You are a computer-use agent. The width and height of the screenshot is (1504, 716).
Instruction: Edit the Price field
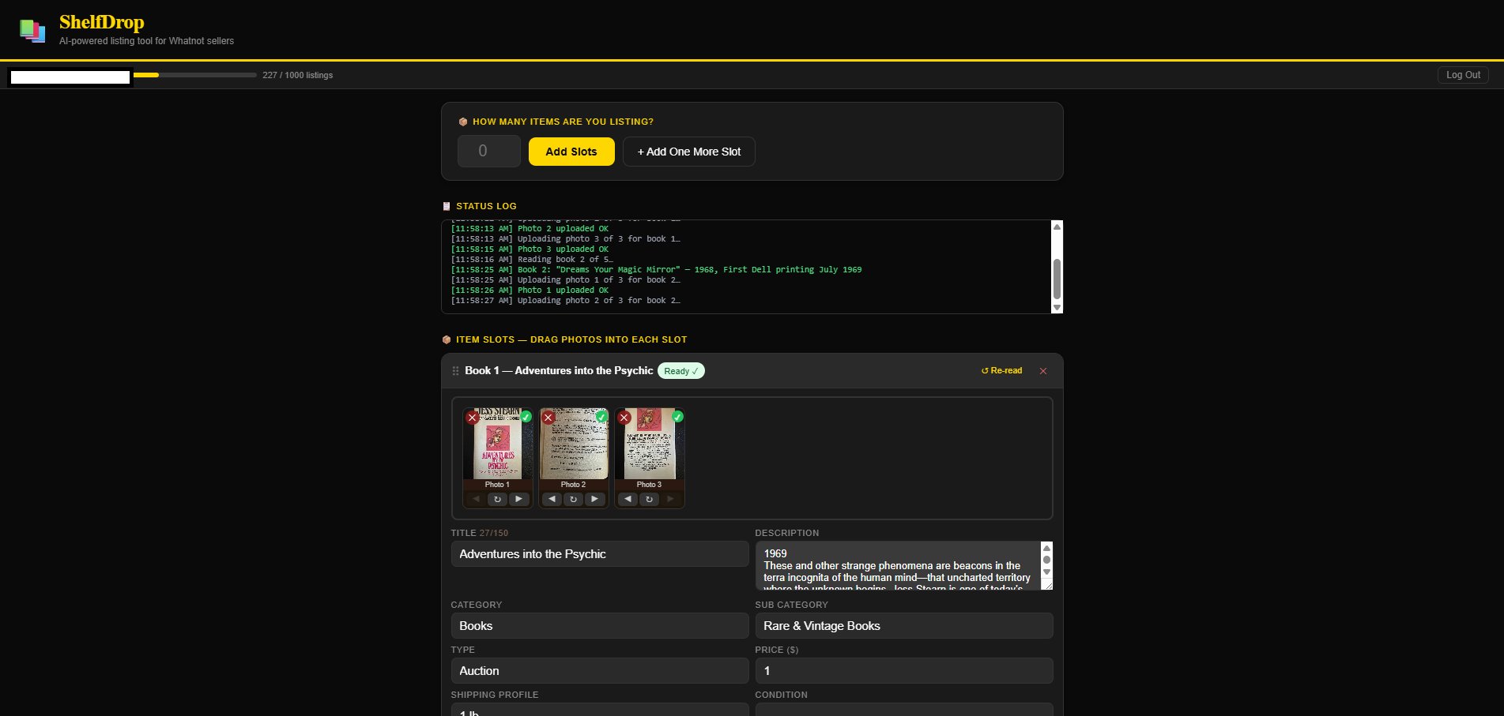pos(904,671)
